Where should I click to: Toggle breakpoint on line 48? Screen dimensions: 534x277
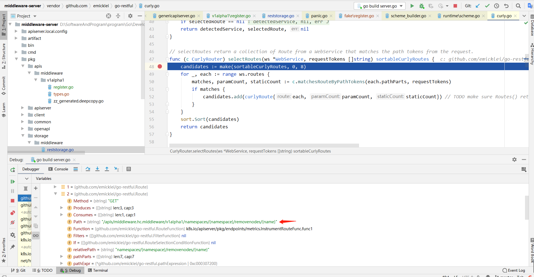pyautogui.click(x=160, y=67)
